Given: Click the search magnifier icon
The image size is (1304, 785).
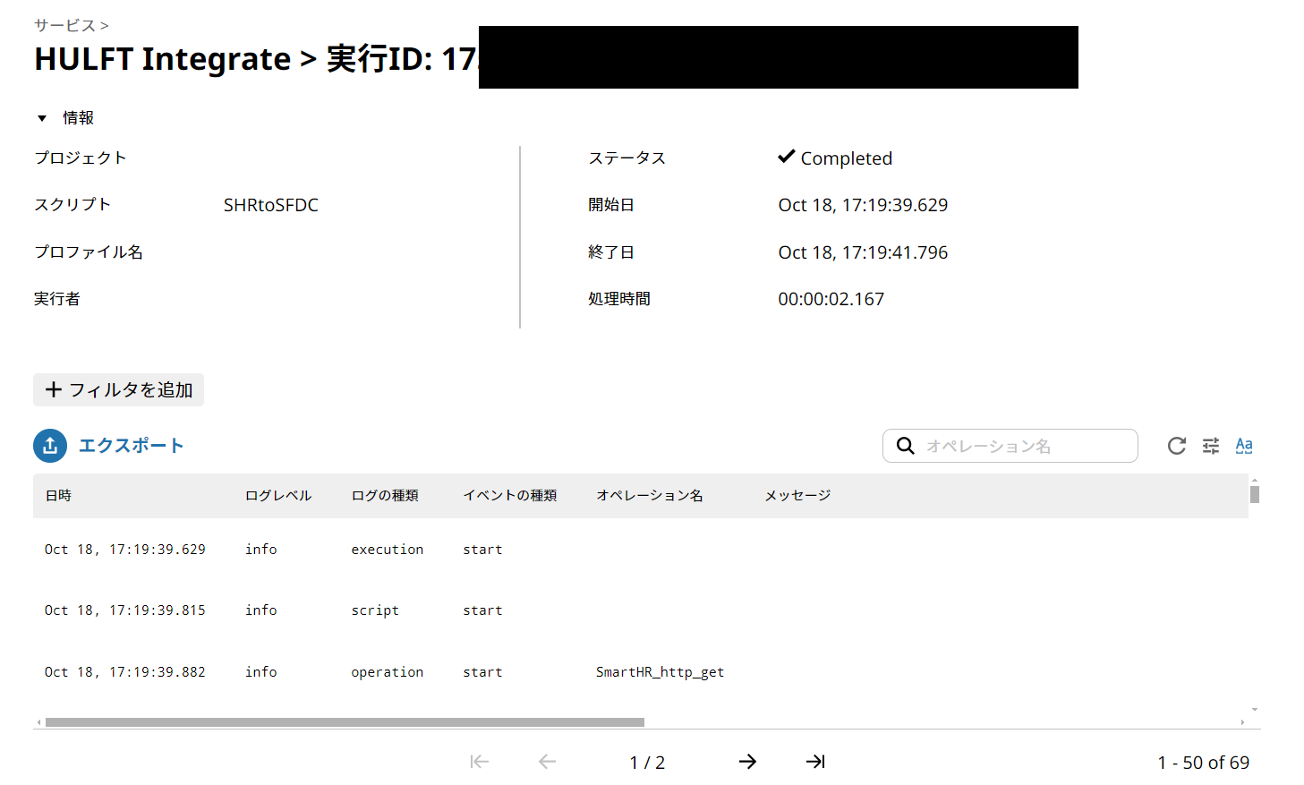Looking at the screenshot, I should 905,446.
